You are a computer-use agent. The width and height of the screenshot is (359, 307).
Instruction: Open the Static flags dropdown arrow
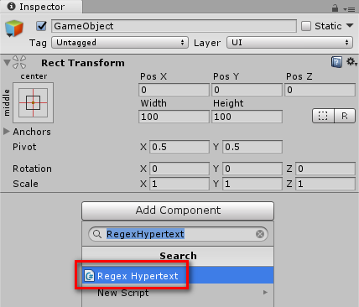pyautogui.click(x=350, y=26)
